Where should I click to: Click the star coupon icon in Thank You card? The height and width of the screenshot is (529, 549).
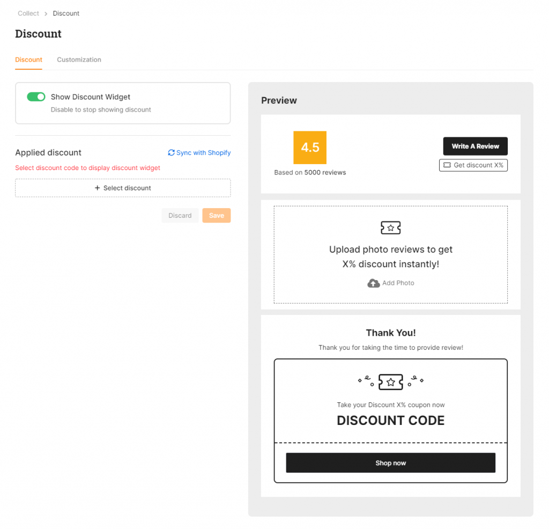391,382
